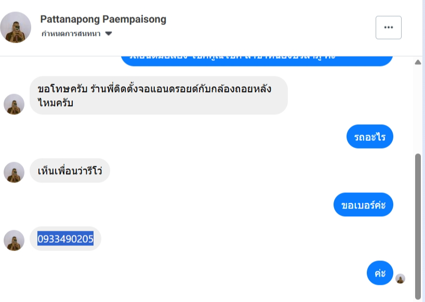Click the ค่ะ sent message bubble
Image resolution: width=425 pixels, height=302 pixels.
tap(380, 273)
